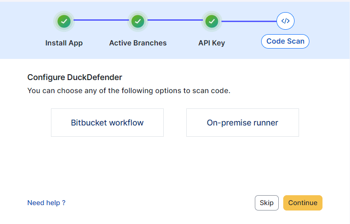The image size is (350, 224).
Task: Click the question mark in Need help
Action: coord(64,203)
